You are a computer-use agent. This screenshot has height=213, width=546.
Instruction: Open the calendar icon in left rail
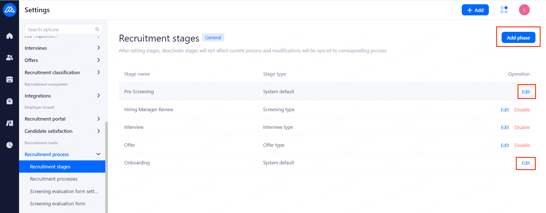(10, 79)
